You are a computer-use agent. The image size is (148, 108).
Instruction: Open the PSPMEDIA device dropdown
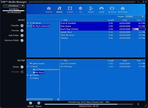click(14, 6)
